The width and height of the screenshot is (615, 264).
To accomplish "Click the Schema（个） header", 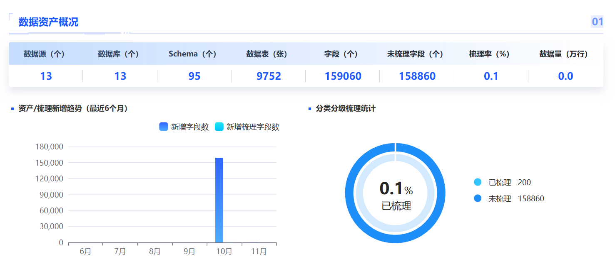I will click(193, 54).
